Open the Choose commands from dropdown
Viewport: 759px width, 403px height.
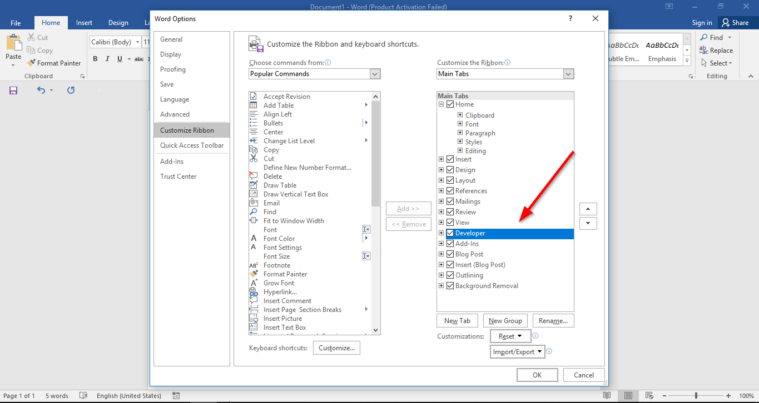pos(375,73)
